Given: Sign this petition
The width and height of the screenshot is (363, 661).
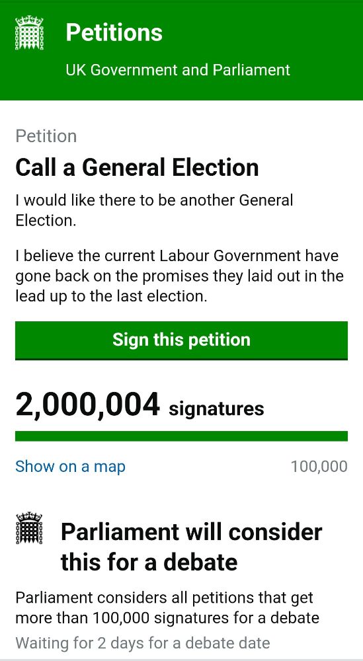Looking at the screenshot, I should pyautogui.click(x=181, y=340).
